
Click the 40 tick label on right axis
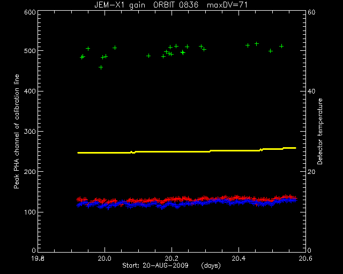click(311, 91)
